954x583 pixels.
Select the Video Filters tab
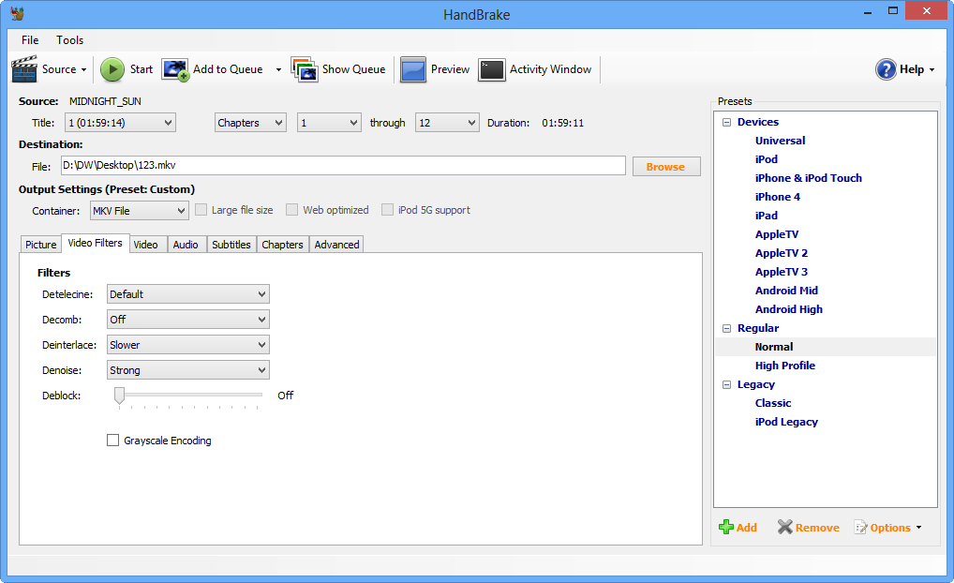point(95,243)
